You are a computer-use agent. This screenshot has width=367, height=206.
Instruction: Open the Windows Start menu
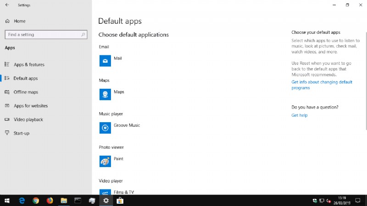tap(7, 201)
